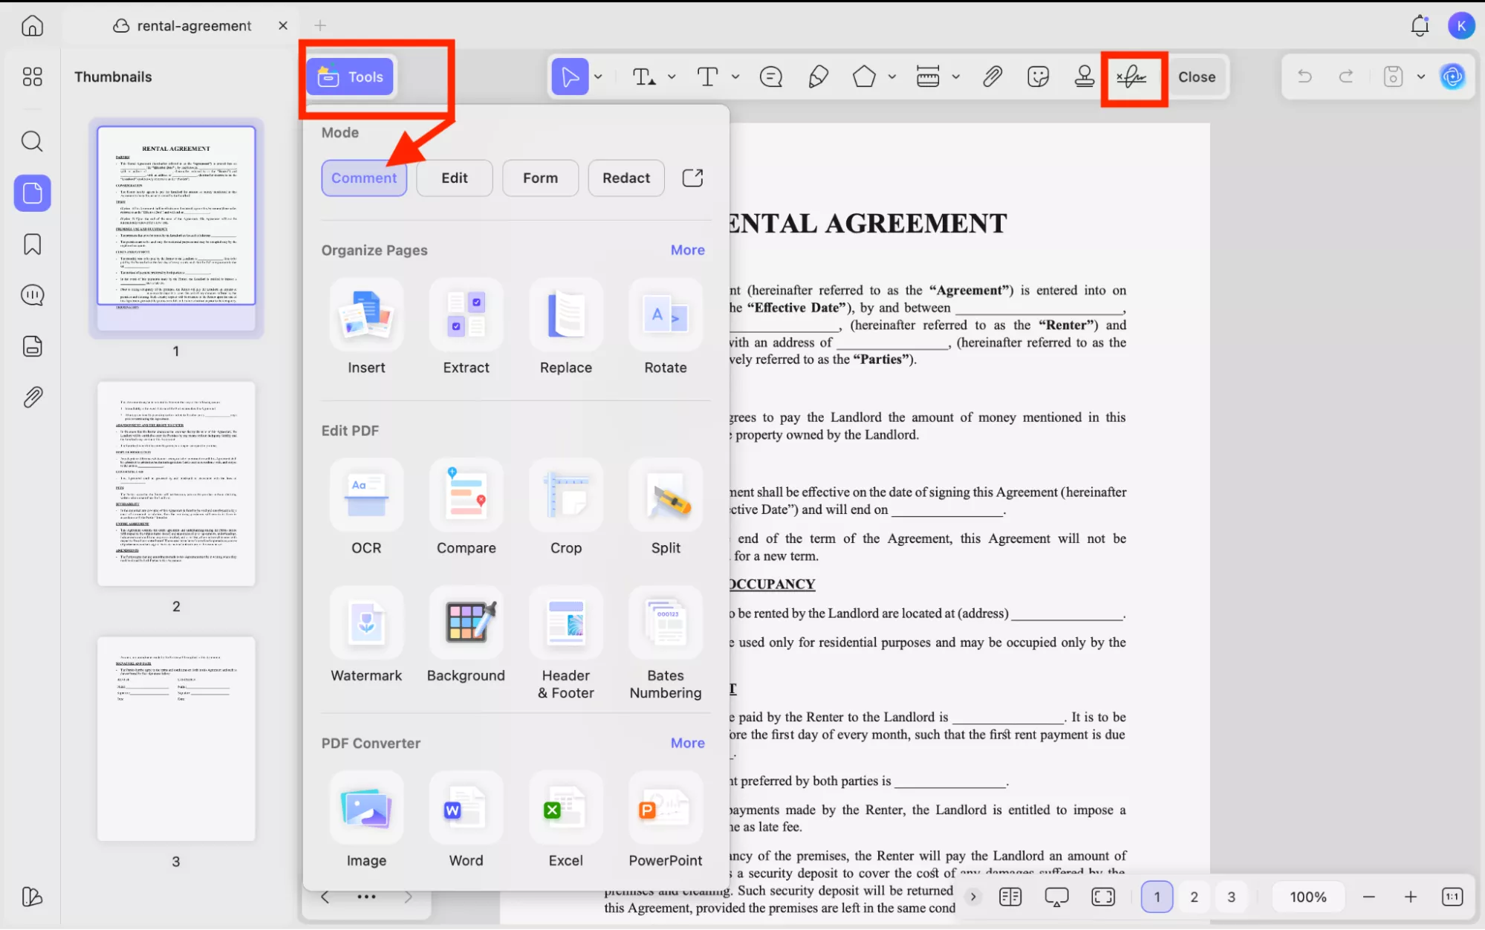The width and height of the screenshot is (1485, 930).
Task: Open page 2 via its thumbnail
Action: (176, 484)
